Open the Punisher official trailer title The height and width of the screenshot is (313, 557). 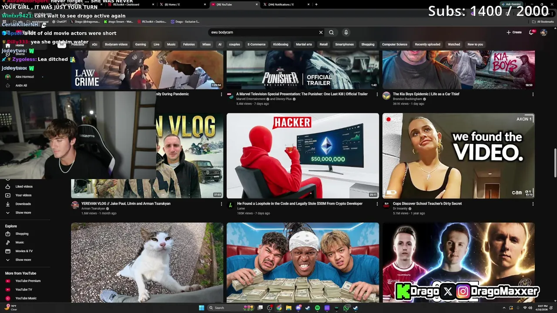coord(302,94)
